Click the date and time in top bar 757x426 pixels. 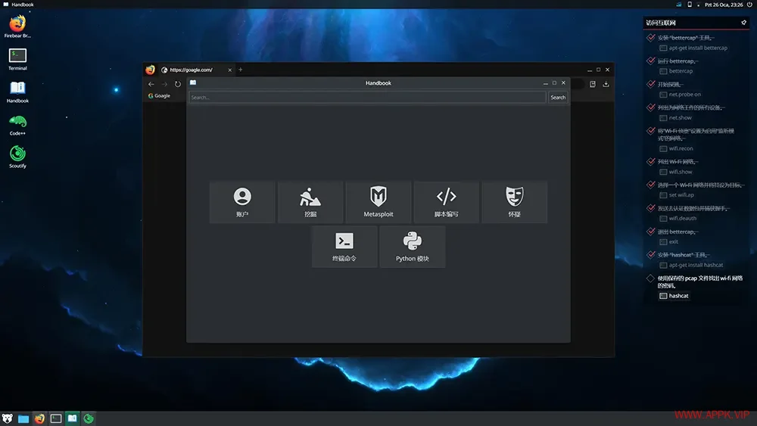click(x=724, y=5)
